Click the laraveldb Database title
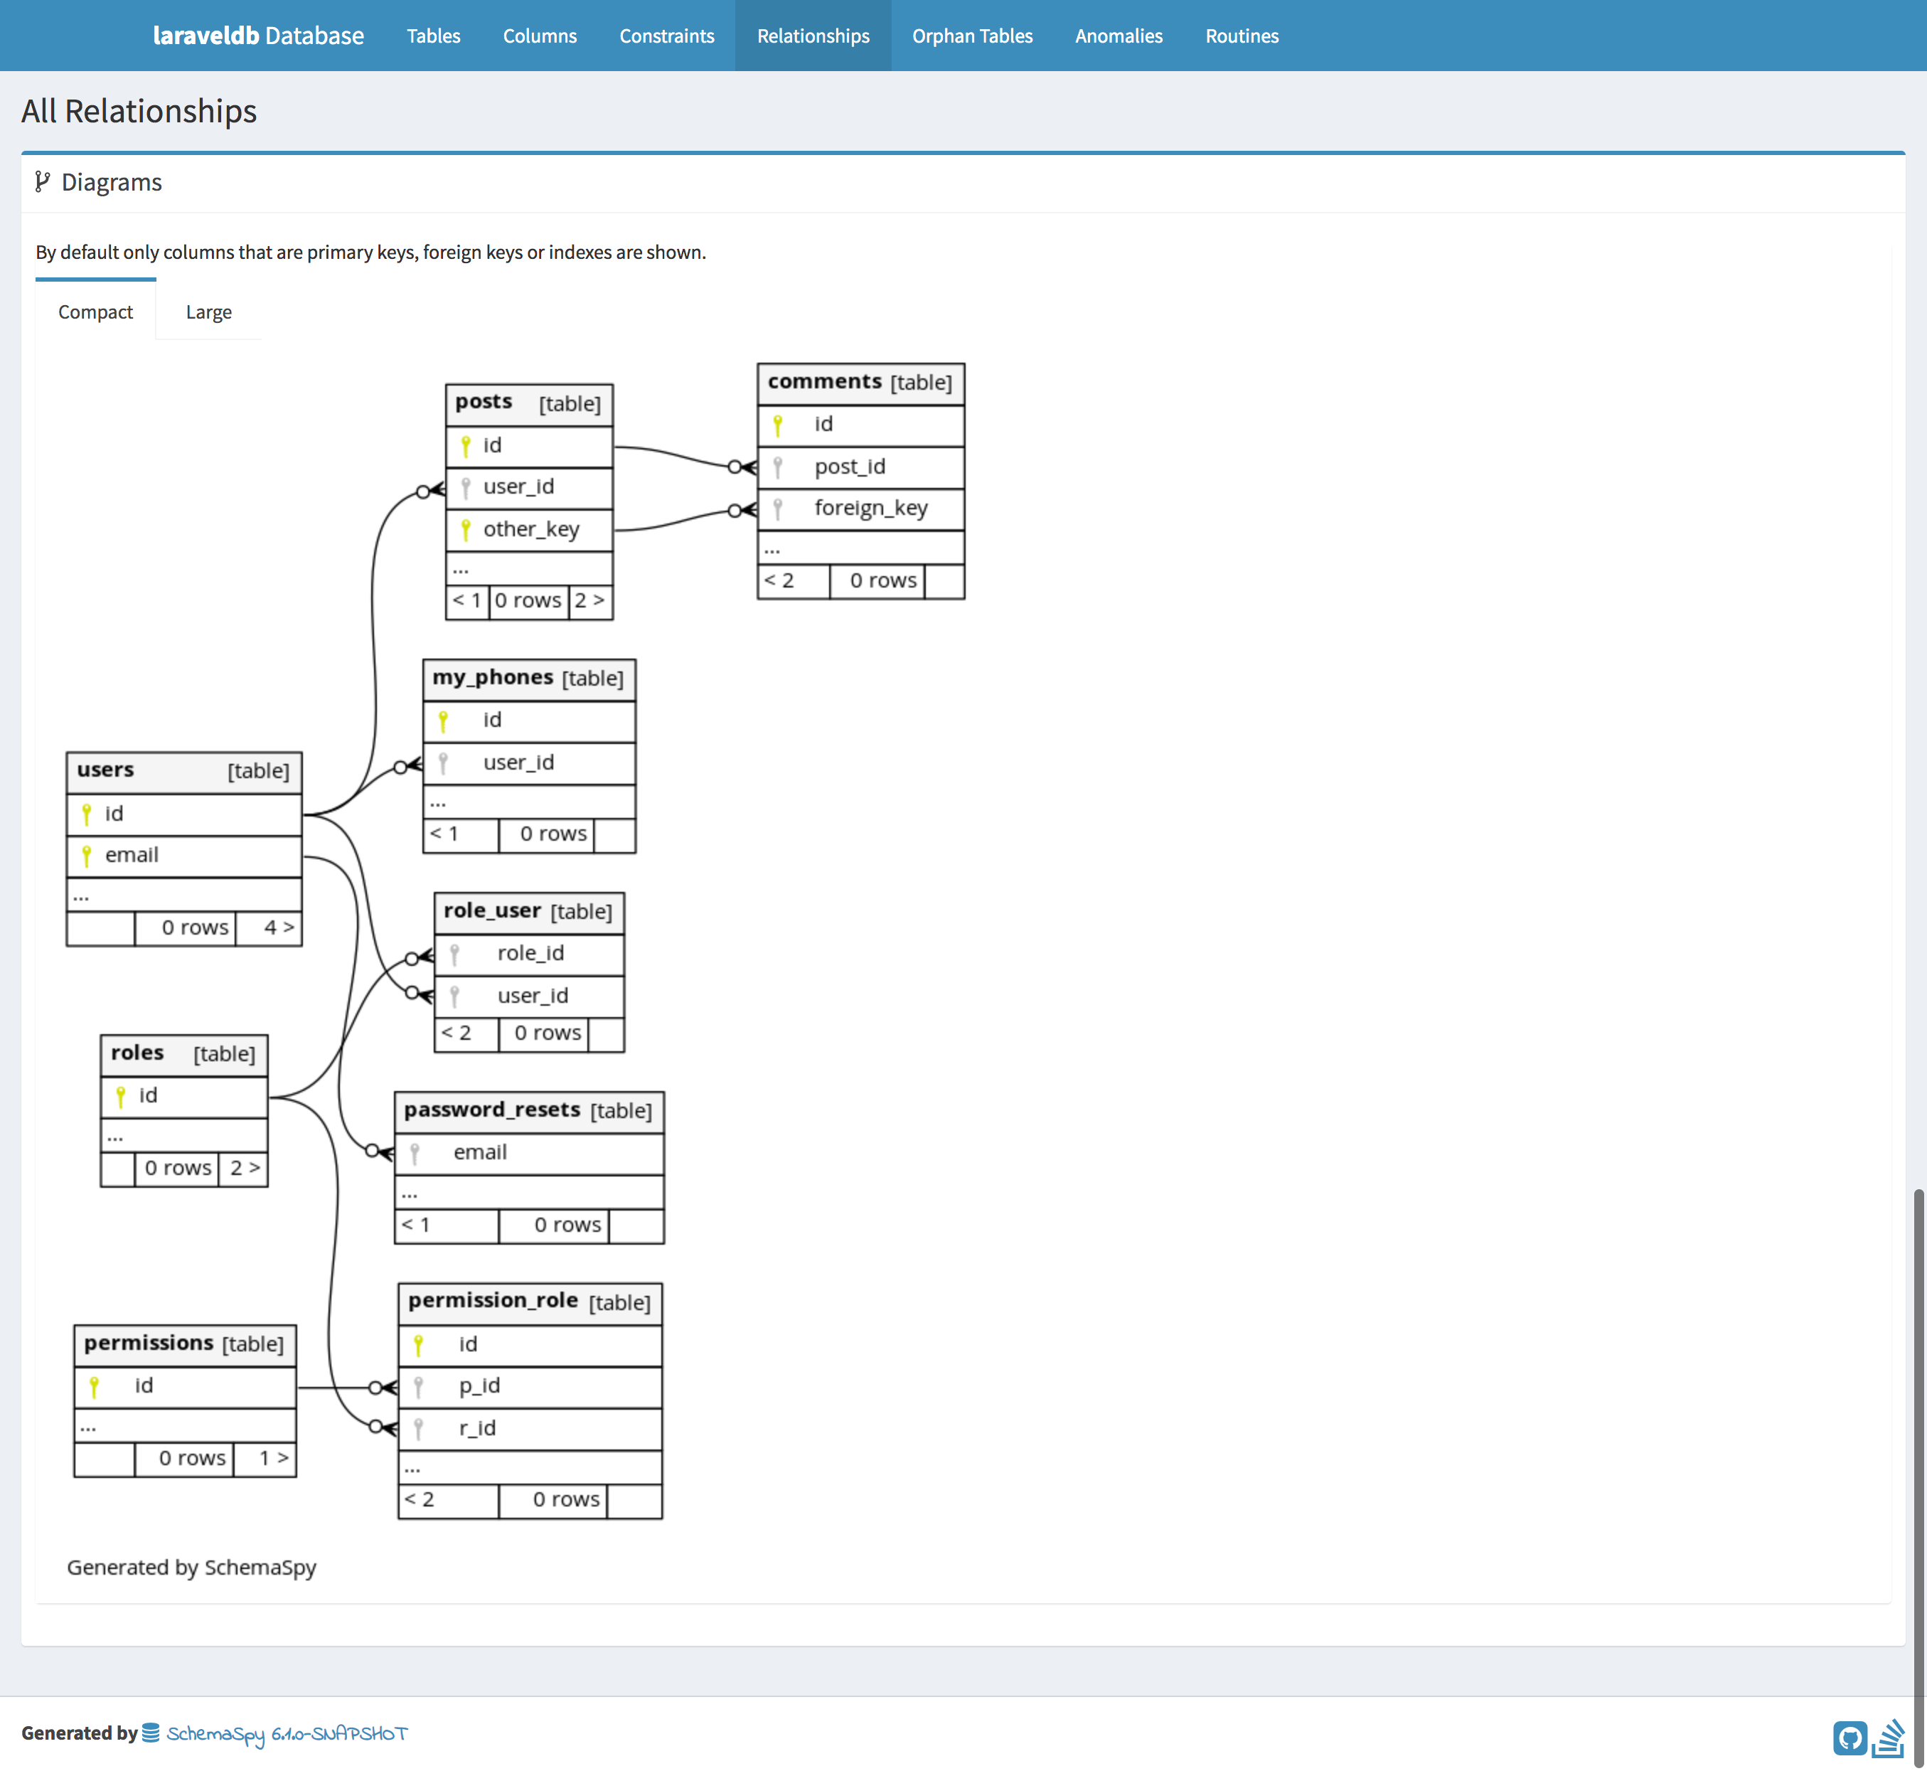Image resolution: width=1927 pixels, height=1771 pixels. pyautogui.click(x=258, y=36)
